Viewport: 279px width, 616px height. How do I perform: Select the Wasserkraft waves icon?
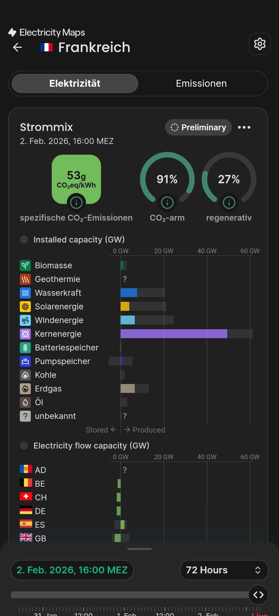25,293
